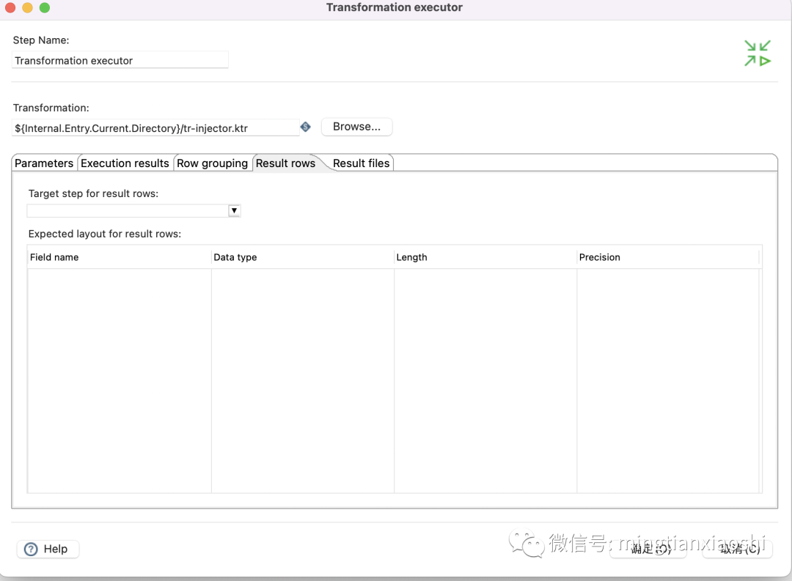Screen dimensions: 792x581
Task: Switch to the Parameters tab
Action: coord(44,163)
